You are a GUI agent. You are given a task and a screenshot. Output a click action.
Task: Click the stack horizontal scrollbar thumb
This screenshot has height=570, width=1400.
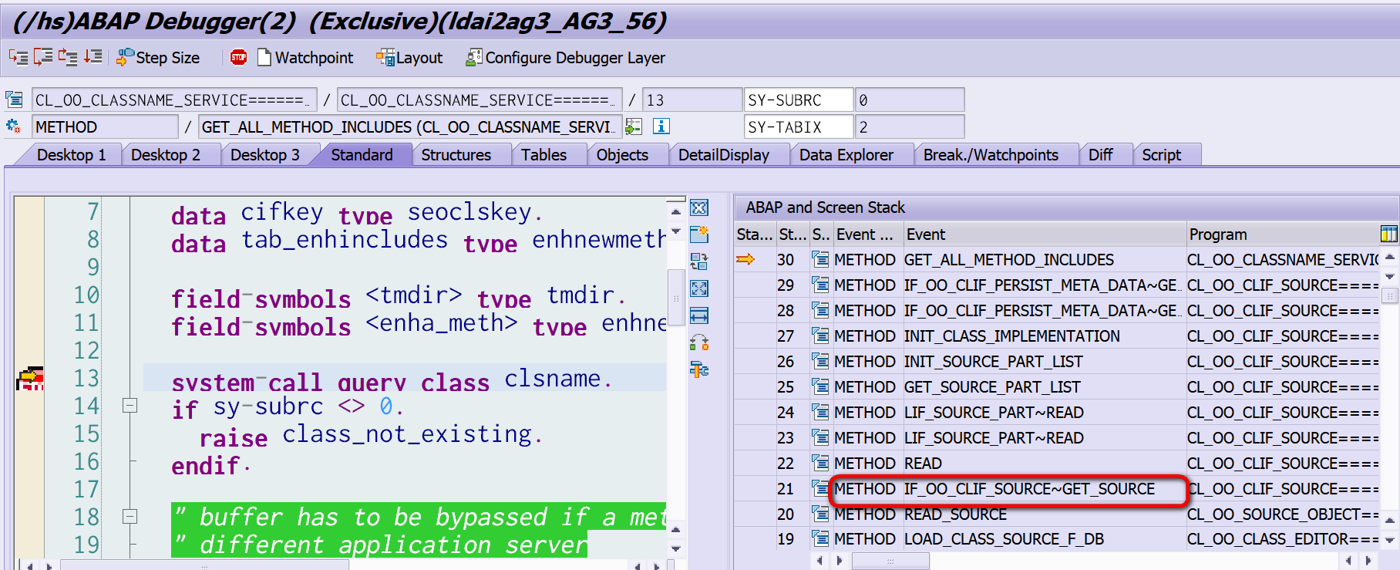coord(890,561)
